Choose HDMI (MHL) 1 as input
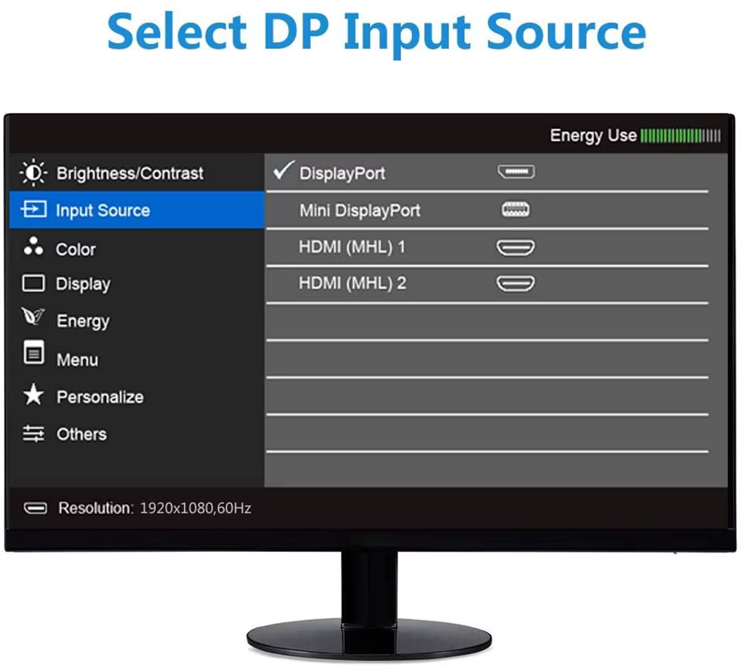This screenshot has width=742, height=668. point(487,247)
